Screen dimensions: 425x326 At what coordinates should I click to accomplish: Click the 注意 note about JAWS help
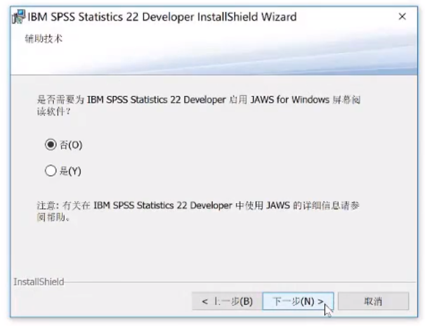click(x=198, y=211)
